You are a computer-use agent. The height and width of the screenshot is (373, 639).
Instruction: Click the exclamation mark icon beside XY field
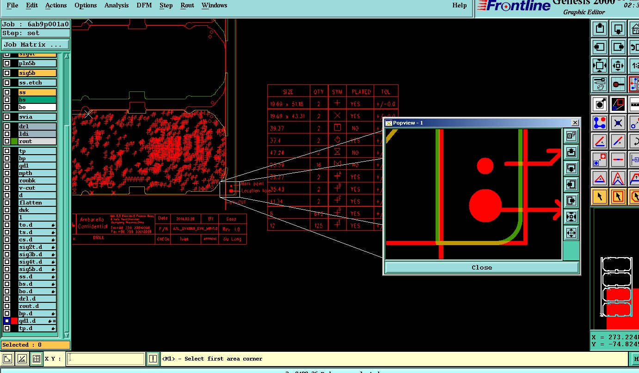point(153,359)
